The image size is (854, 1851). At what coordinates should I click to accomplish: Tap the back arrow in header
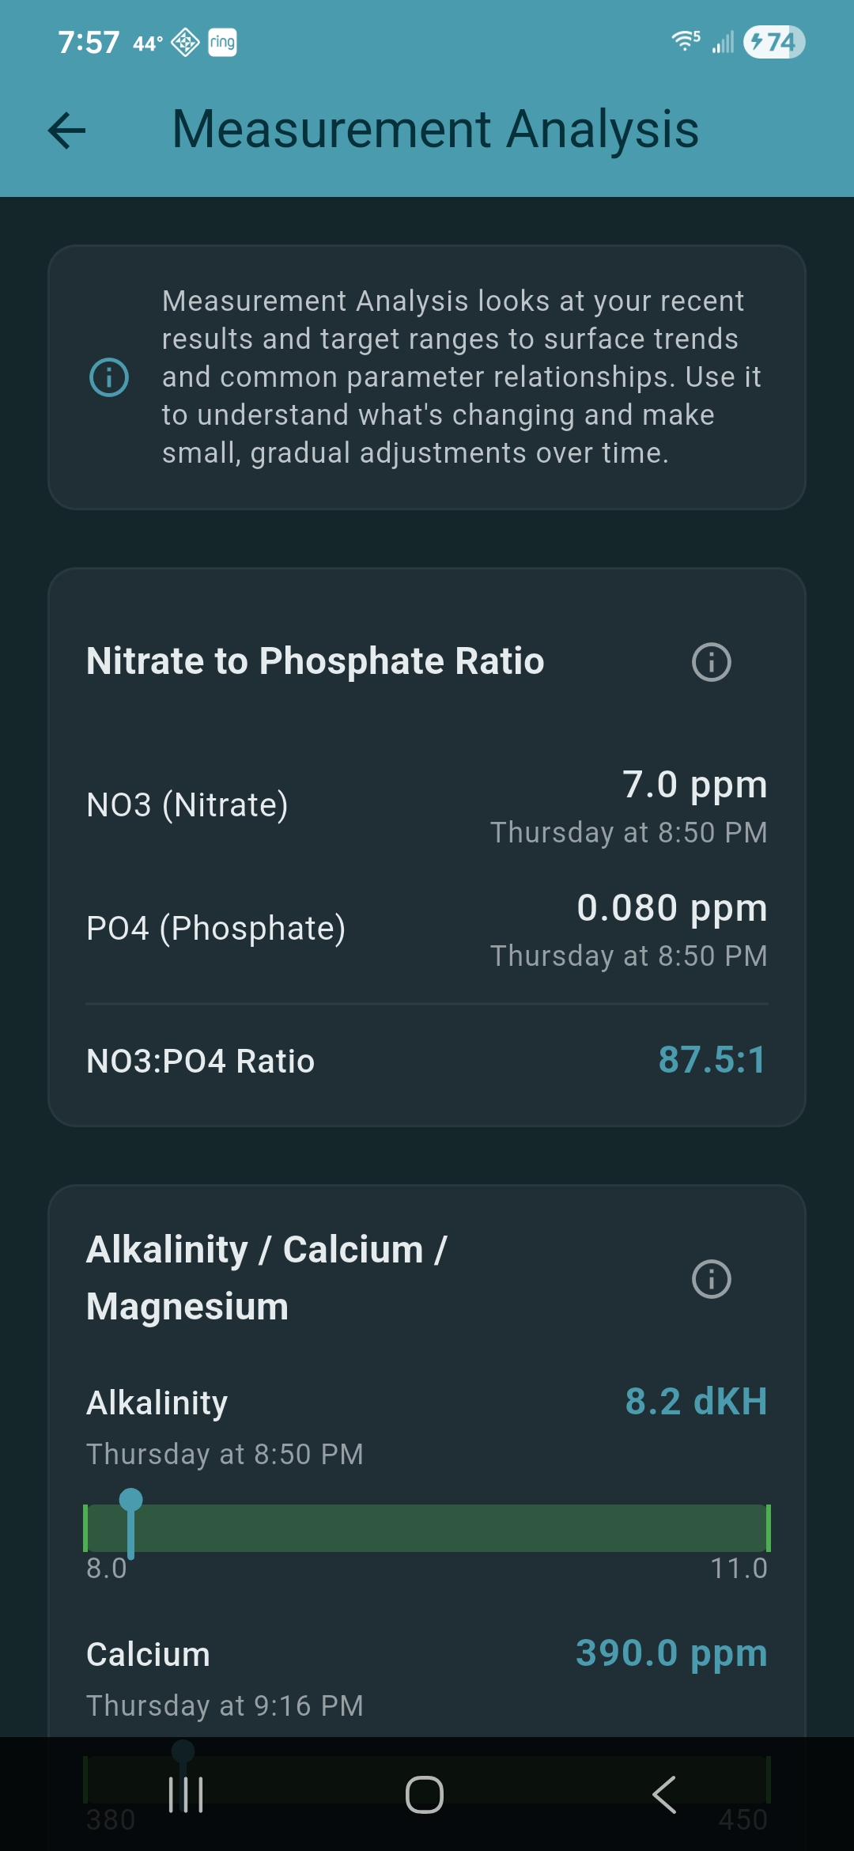click(67, 131)
